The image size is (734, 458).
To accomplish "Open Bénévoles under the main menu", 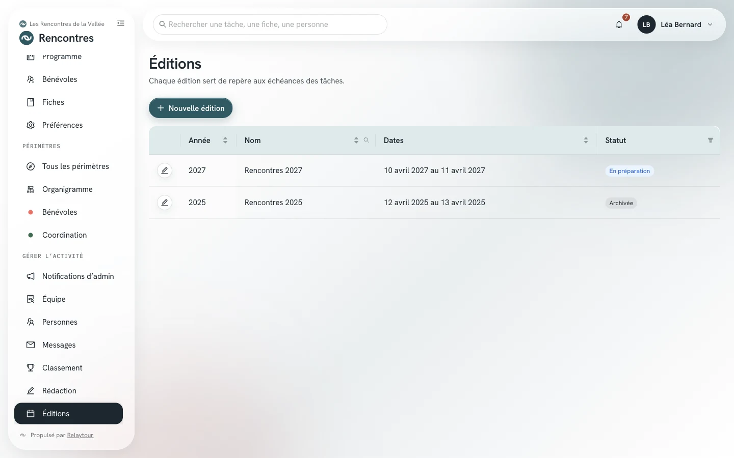I will pos(68,79).
